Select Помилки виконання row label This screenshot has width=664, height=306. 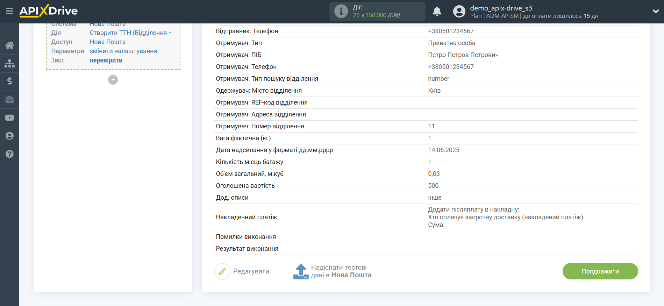pyautogui.click(x=246, y=237)
